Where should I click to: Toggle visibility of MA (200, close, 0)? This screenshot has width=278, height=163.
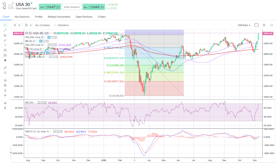coord(49,37)
